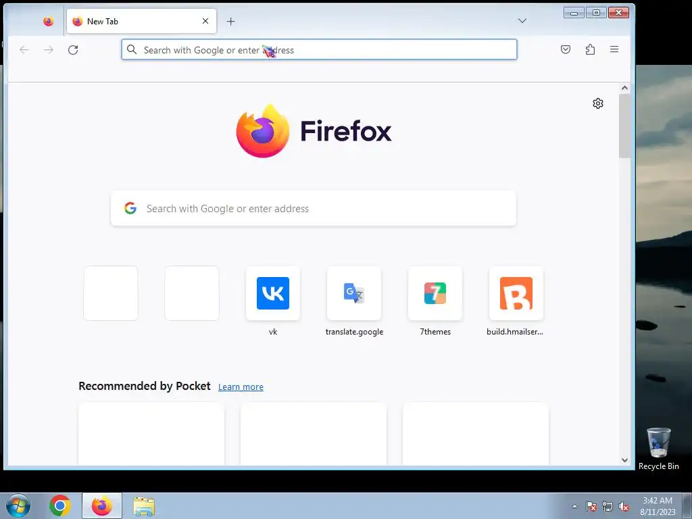The height and width of the screenshot is (519, 692).
Task: Expand the list all tabs chevron
Action: (x=522, y=21)
